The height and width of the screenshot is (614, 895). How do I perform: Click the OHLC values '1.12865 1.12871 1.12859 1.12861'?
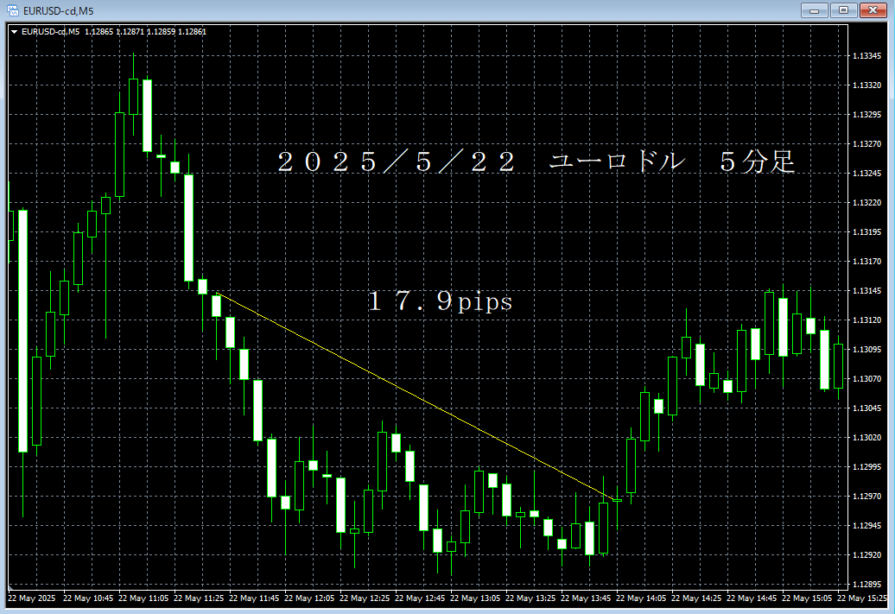(x=145, y=32)
